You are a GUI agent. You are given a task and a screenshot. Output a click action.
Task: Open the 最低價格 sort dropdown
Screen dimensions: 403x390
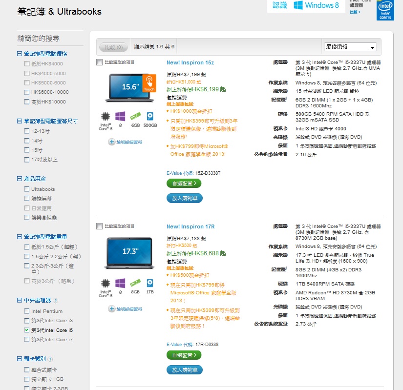click(350, 47)
